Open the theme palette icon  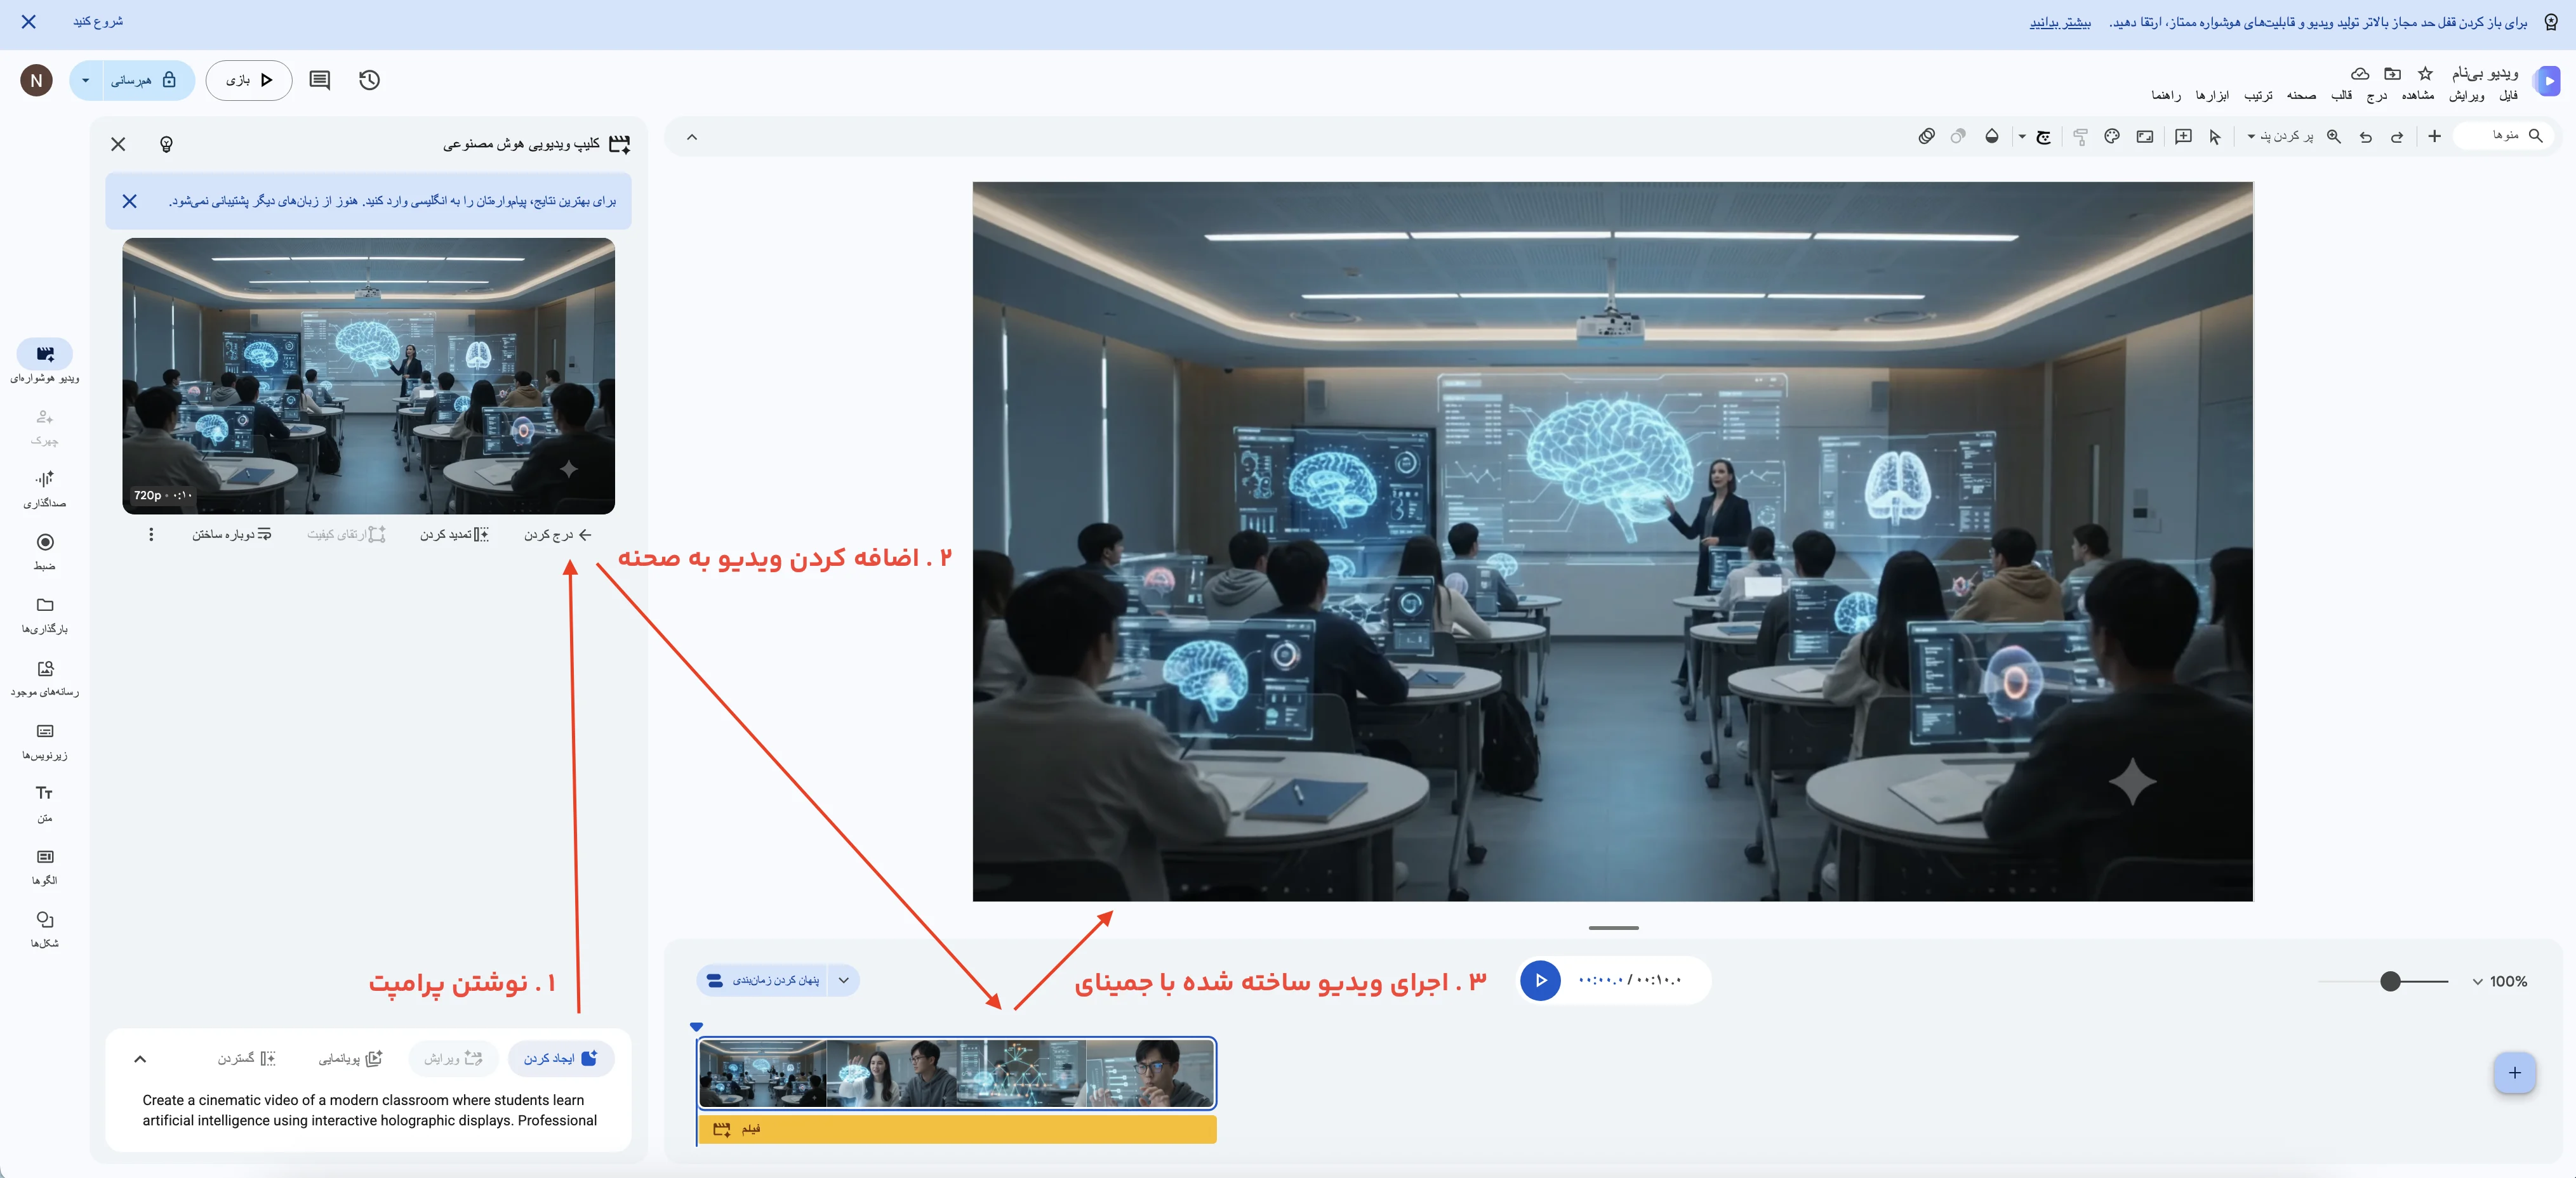(2112, 137)
